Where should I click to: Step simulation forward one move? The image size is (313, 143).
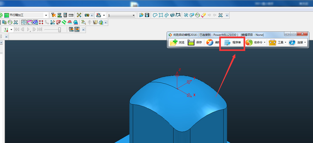(x=34, y=30)
